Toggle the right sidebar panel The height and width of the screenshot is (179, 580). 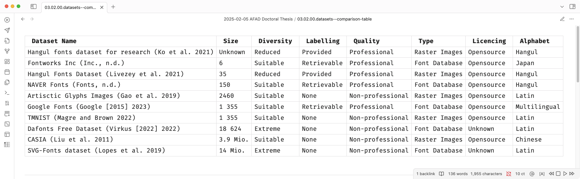coord(572,7)
